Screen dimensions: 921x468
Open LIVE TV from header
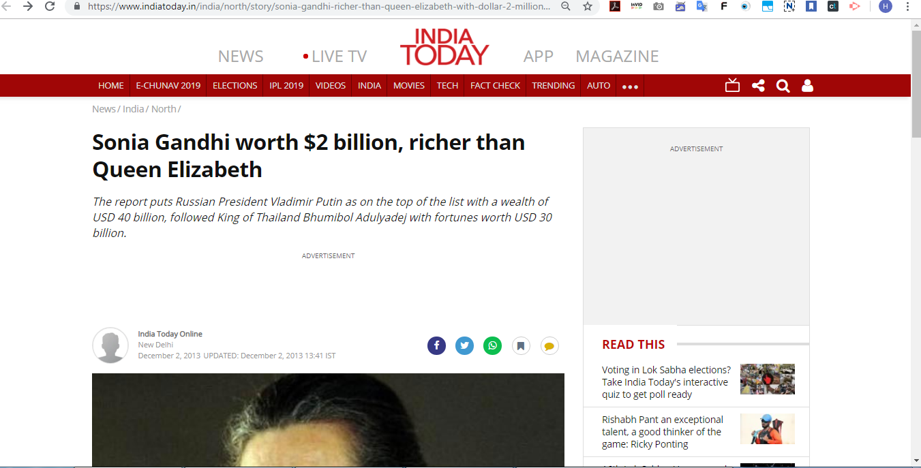335,57
